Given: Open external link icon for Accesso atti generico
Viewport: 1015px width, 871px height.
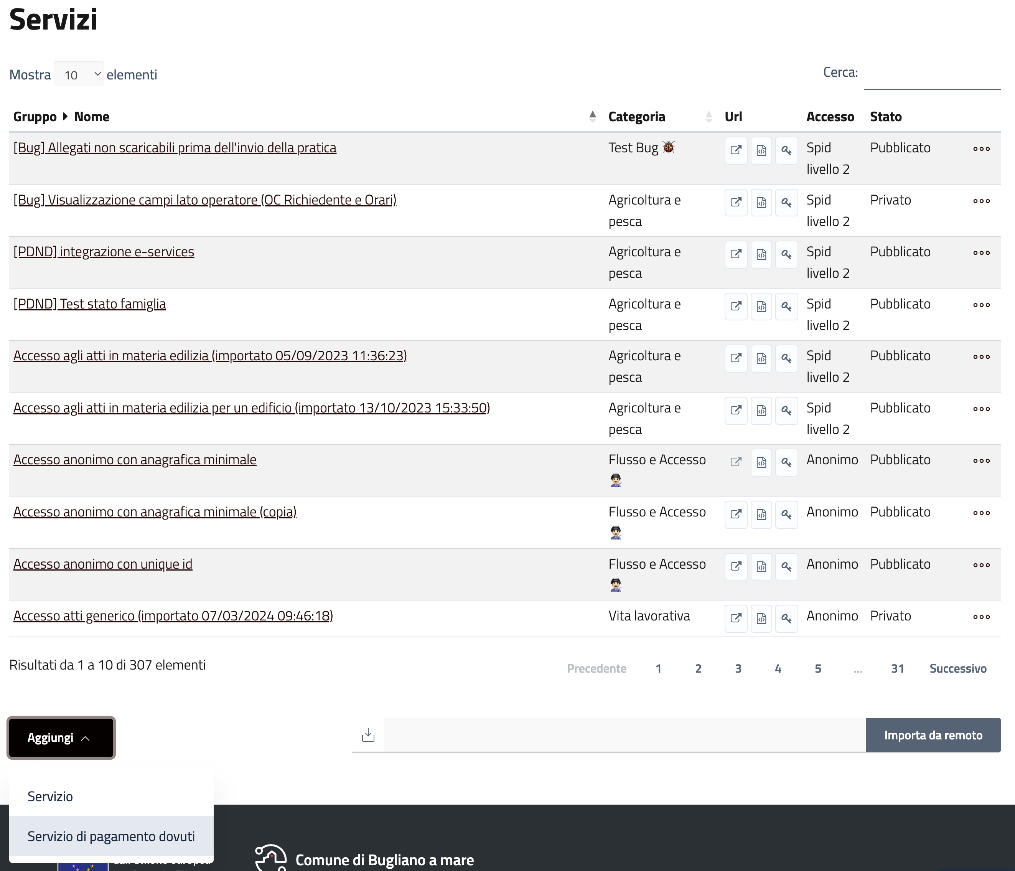Looking at the screenshot, I should click(x=736, y=618).
